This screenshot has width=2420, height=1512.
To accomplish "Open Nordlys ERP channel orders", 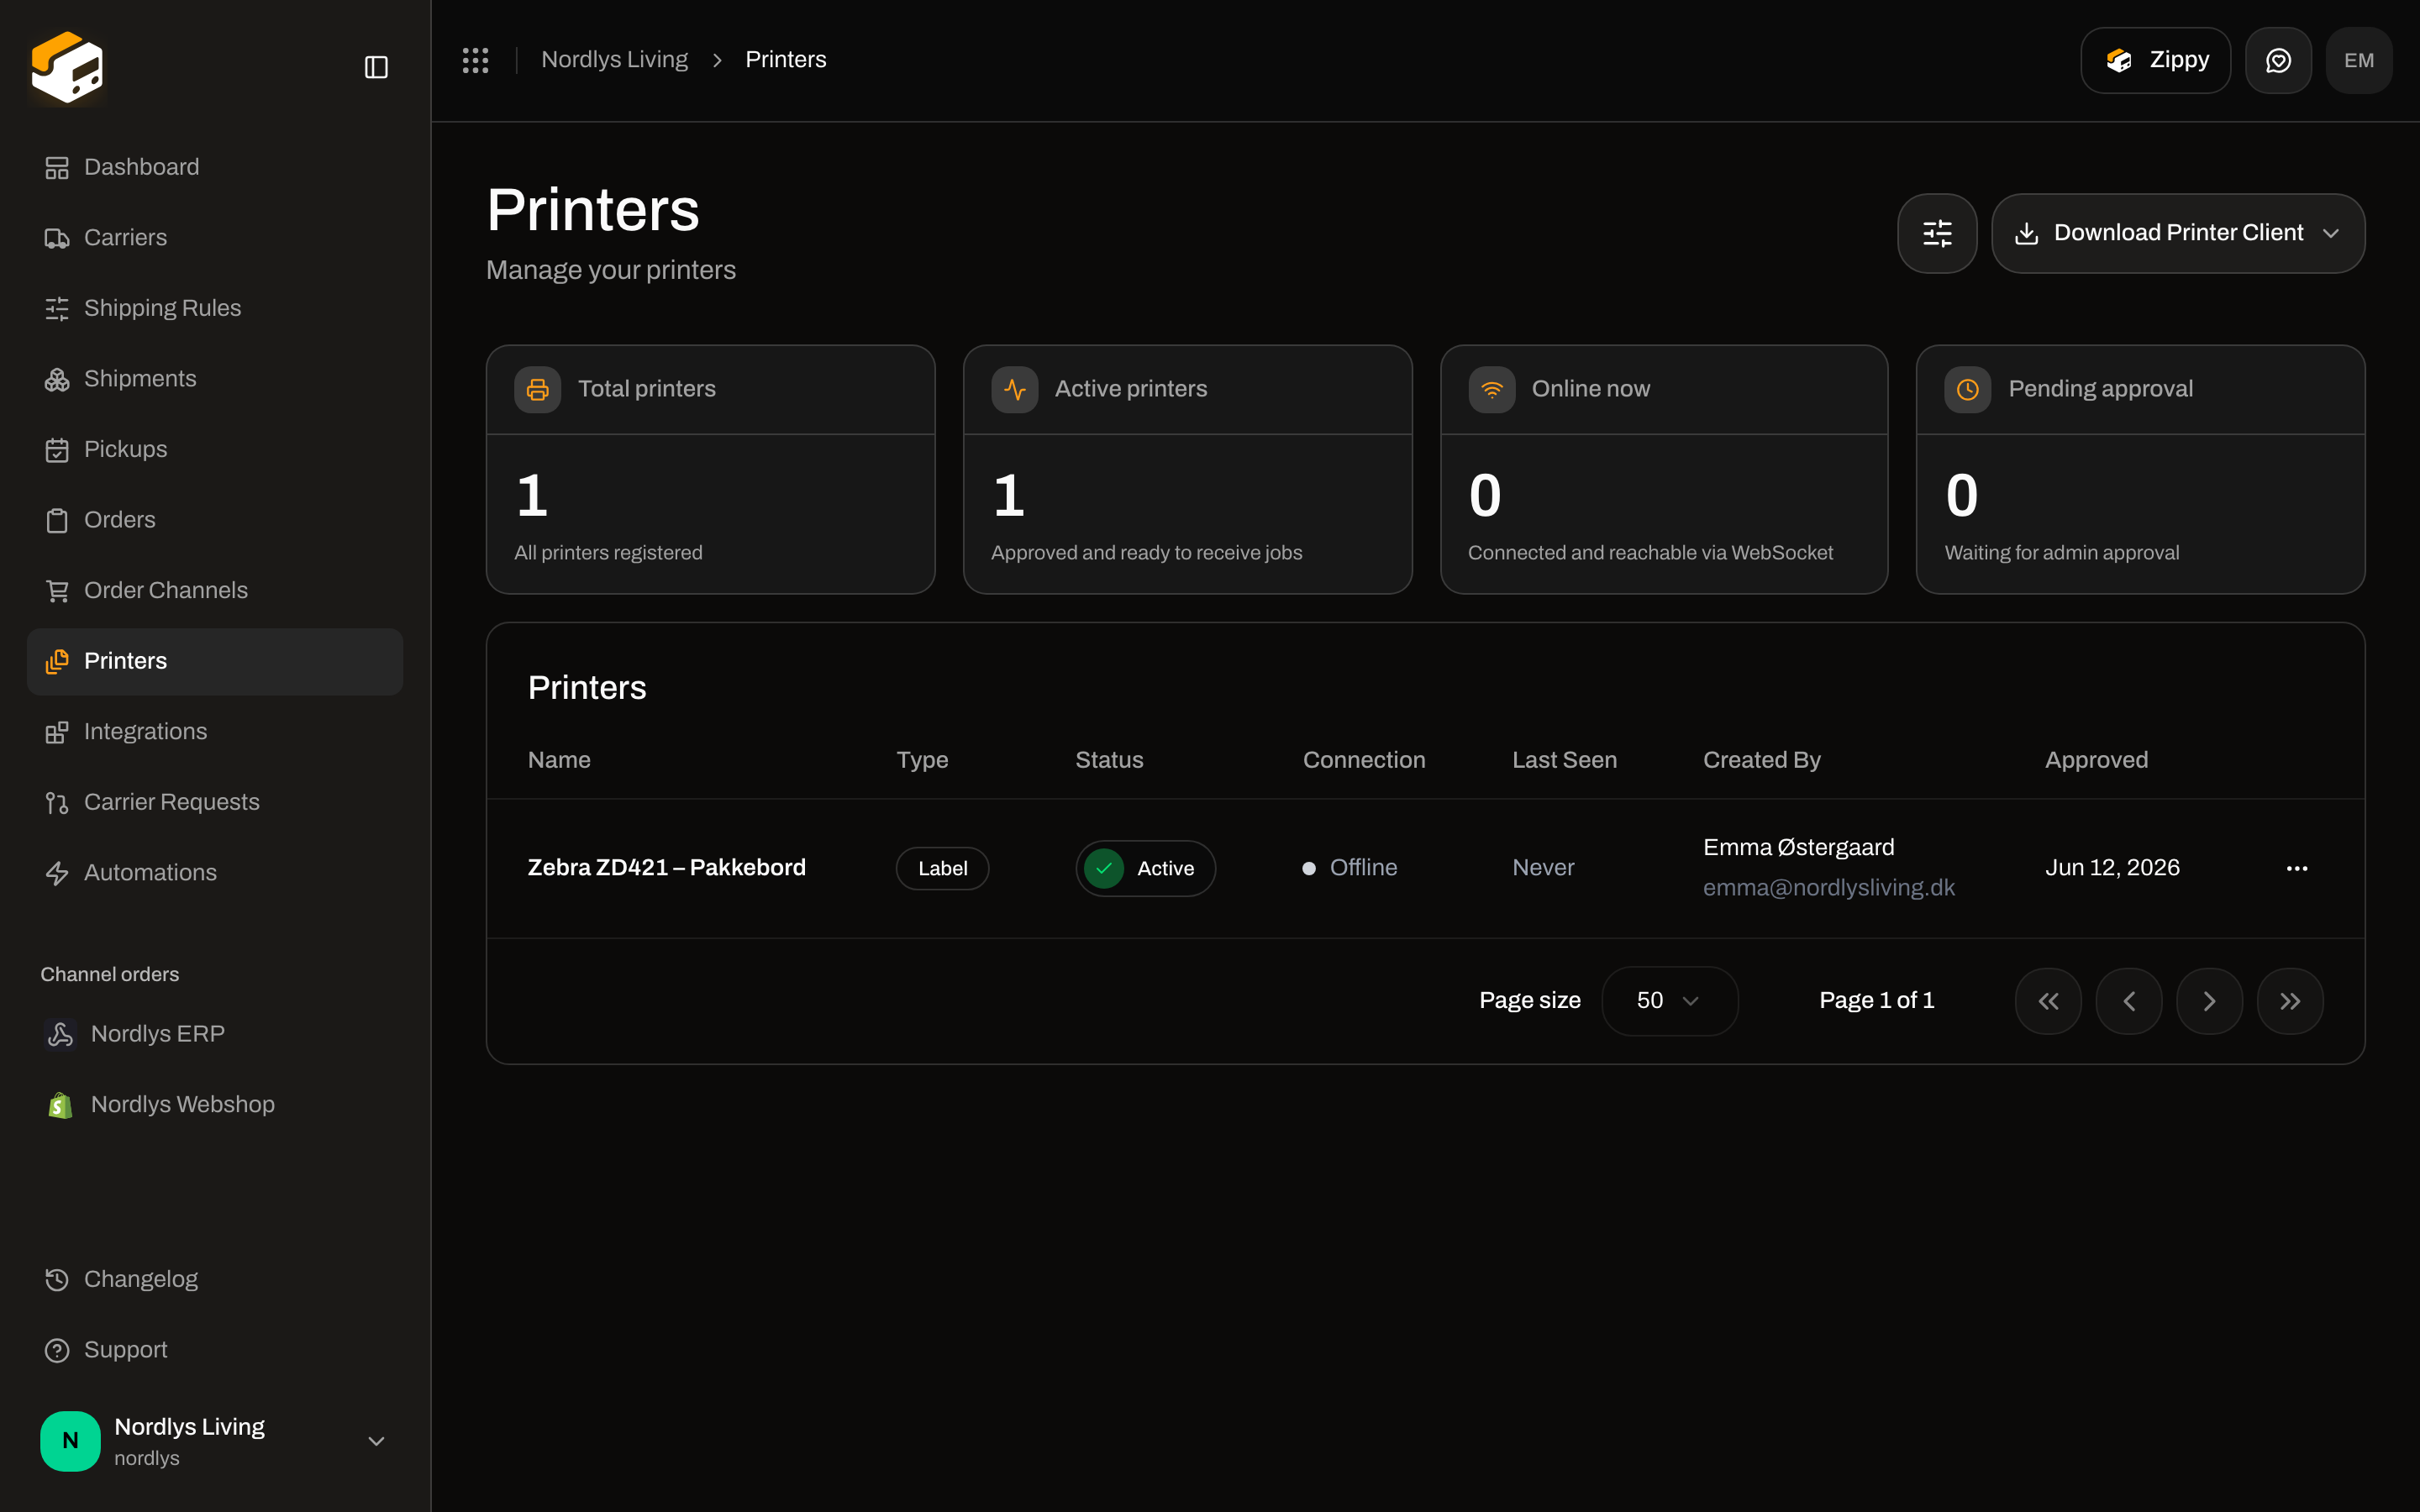I will 214,1034.
